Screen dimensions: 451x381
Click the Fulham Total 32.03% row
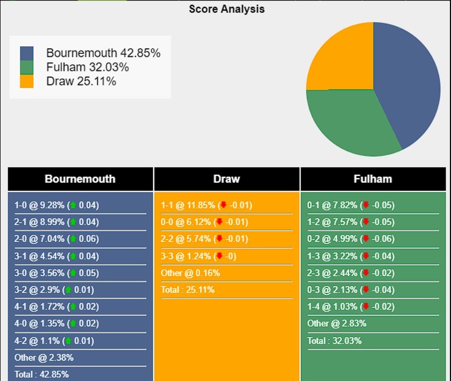(373, 341)
